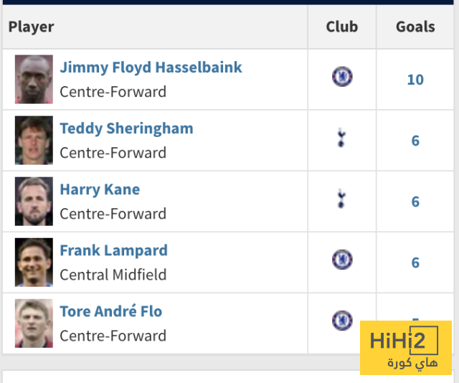This screenshot has width=459, height=383.
Task: Click the Goals column header
Action: point(415,27)
